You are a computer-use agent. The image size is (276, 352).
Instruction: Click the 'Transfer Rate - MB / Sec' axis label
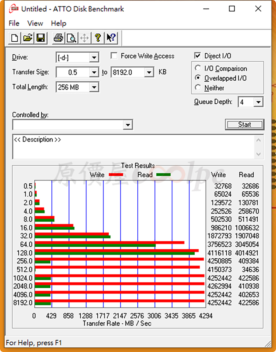coord(117,323)
